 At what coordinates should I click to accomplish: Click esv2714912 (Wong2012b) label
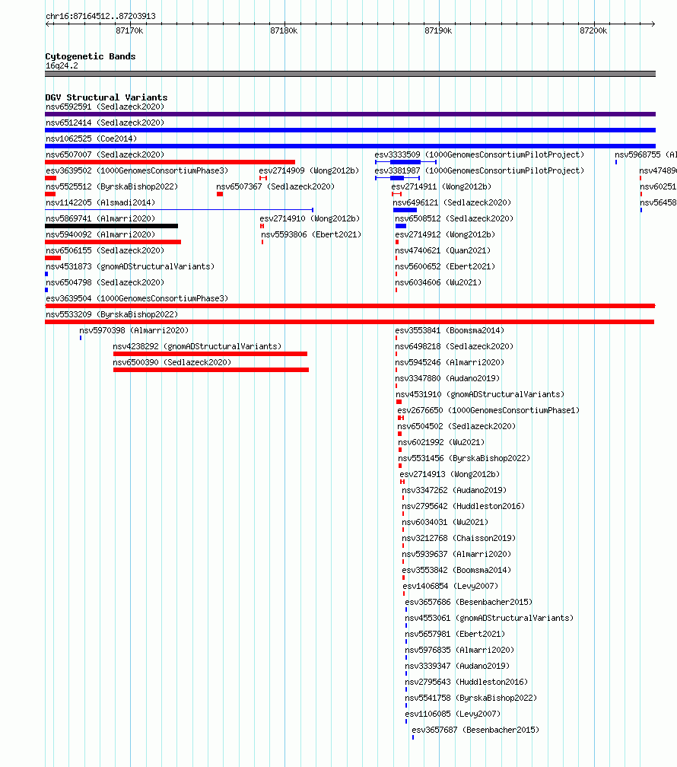[x=445, y=235]
